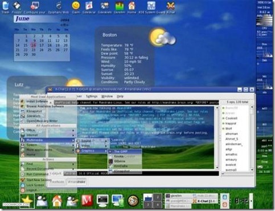This screenshot has height=211, width=275.
Task: Expand the Office submenu
Action: 48,130
